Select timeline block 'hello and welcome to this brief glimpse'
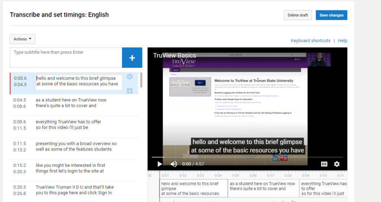Image resolution: width=381 pixels, height=202 pixels. [x=193, y=188]
